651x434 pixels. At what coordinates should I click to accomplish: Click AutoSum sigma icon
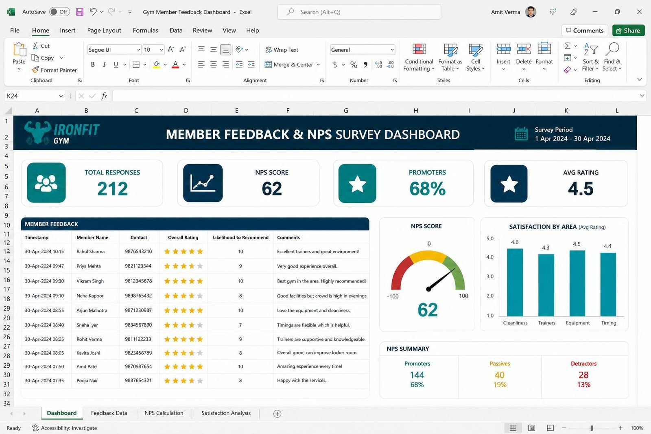(568, 46)
